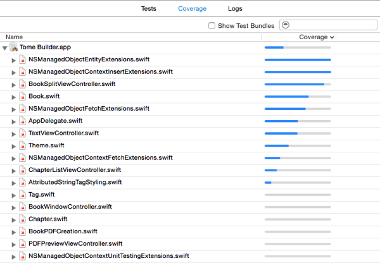The height and width of the screenshot is (263, 380).
Task: Expand BookWindowController.swift disclosure triangle
Action: click(13, 208)
